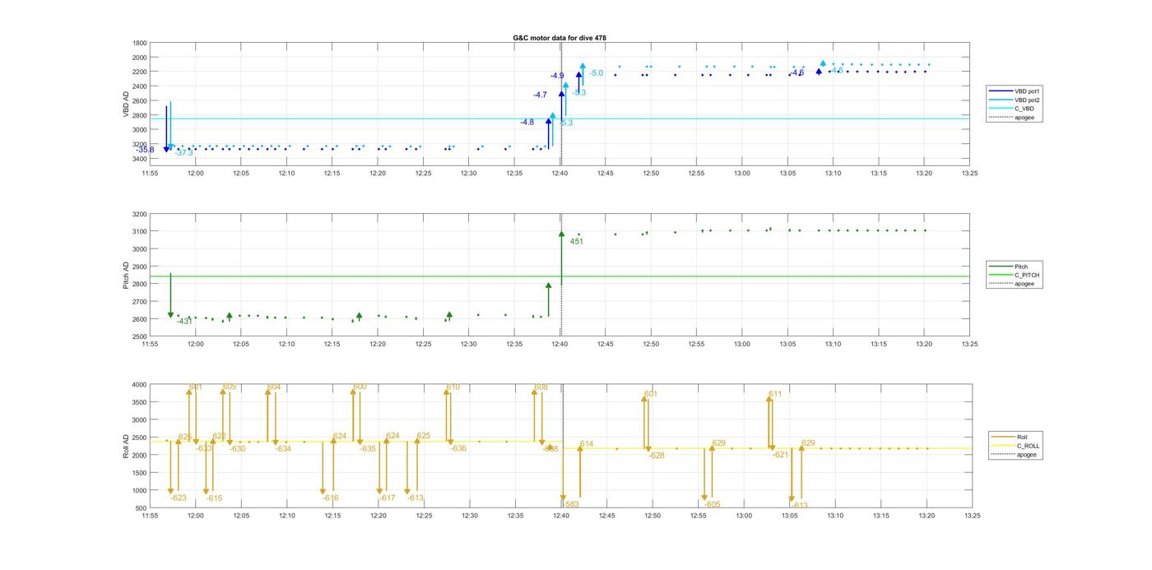Click the '-4.6' VBD annotation
Image resolution: width=1152 pixels, height=570 pixels.
(797, 73)
